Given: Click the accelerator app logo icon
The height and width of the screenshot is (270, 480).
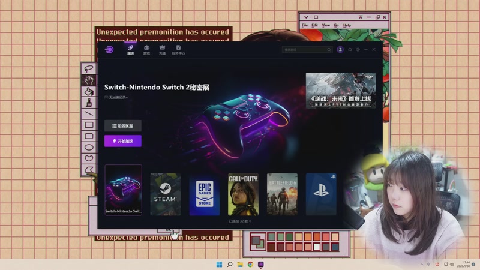Looking at the screenshot, I should (x=109, y=50).
